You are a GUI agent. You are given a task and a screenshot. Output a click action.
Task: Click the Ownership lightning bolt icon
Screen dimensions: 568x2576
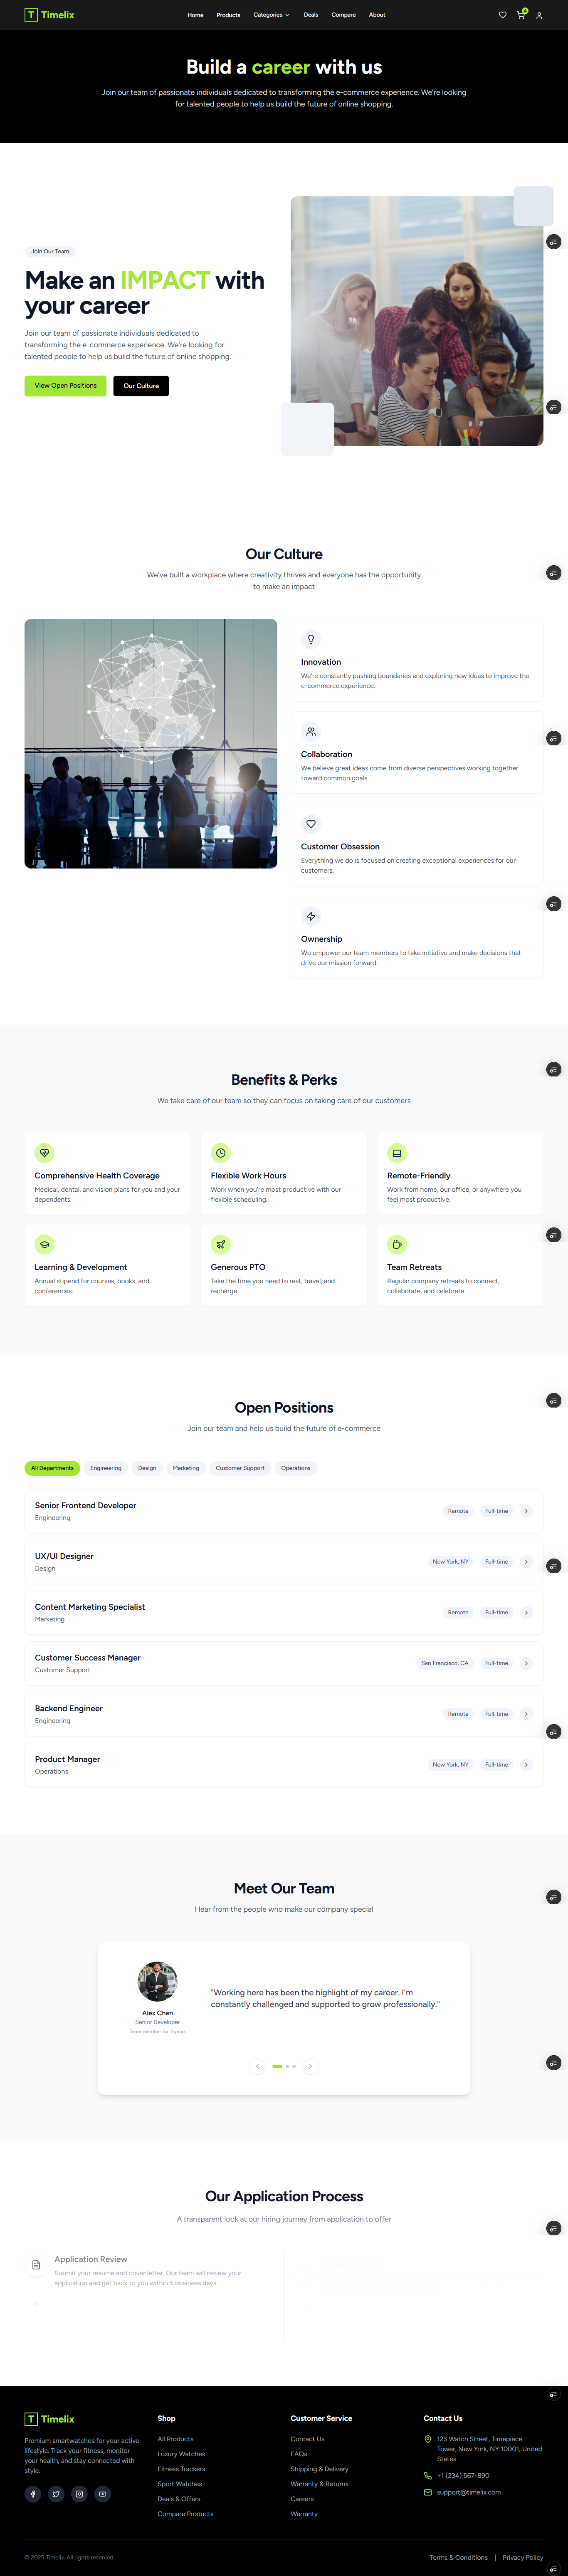(311, 916)
